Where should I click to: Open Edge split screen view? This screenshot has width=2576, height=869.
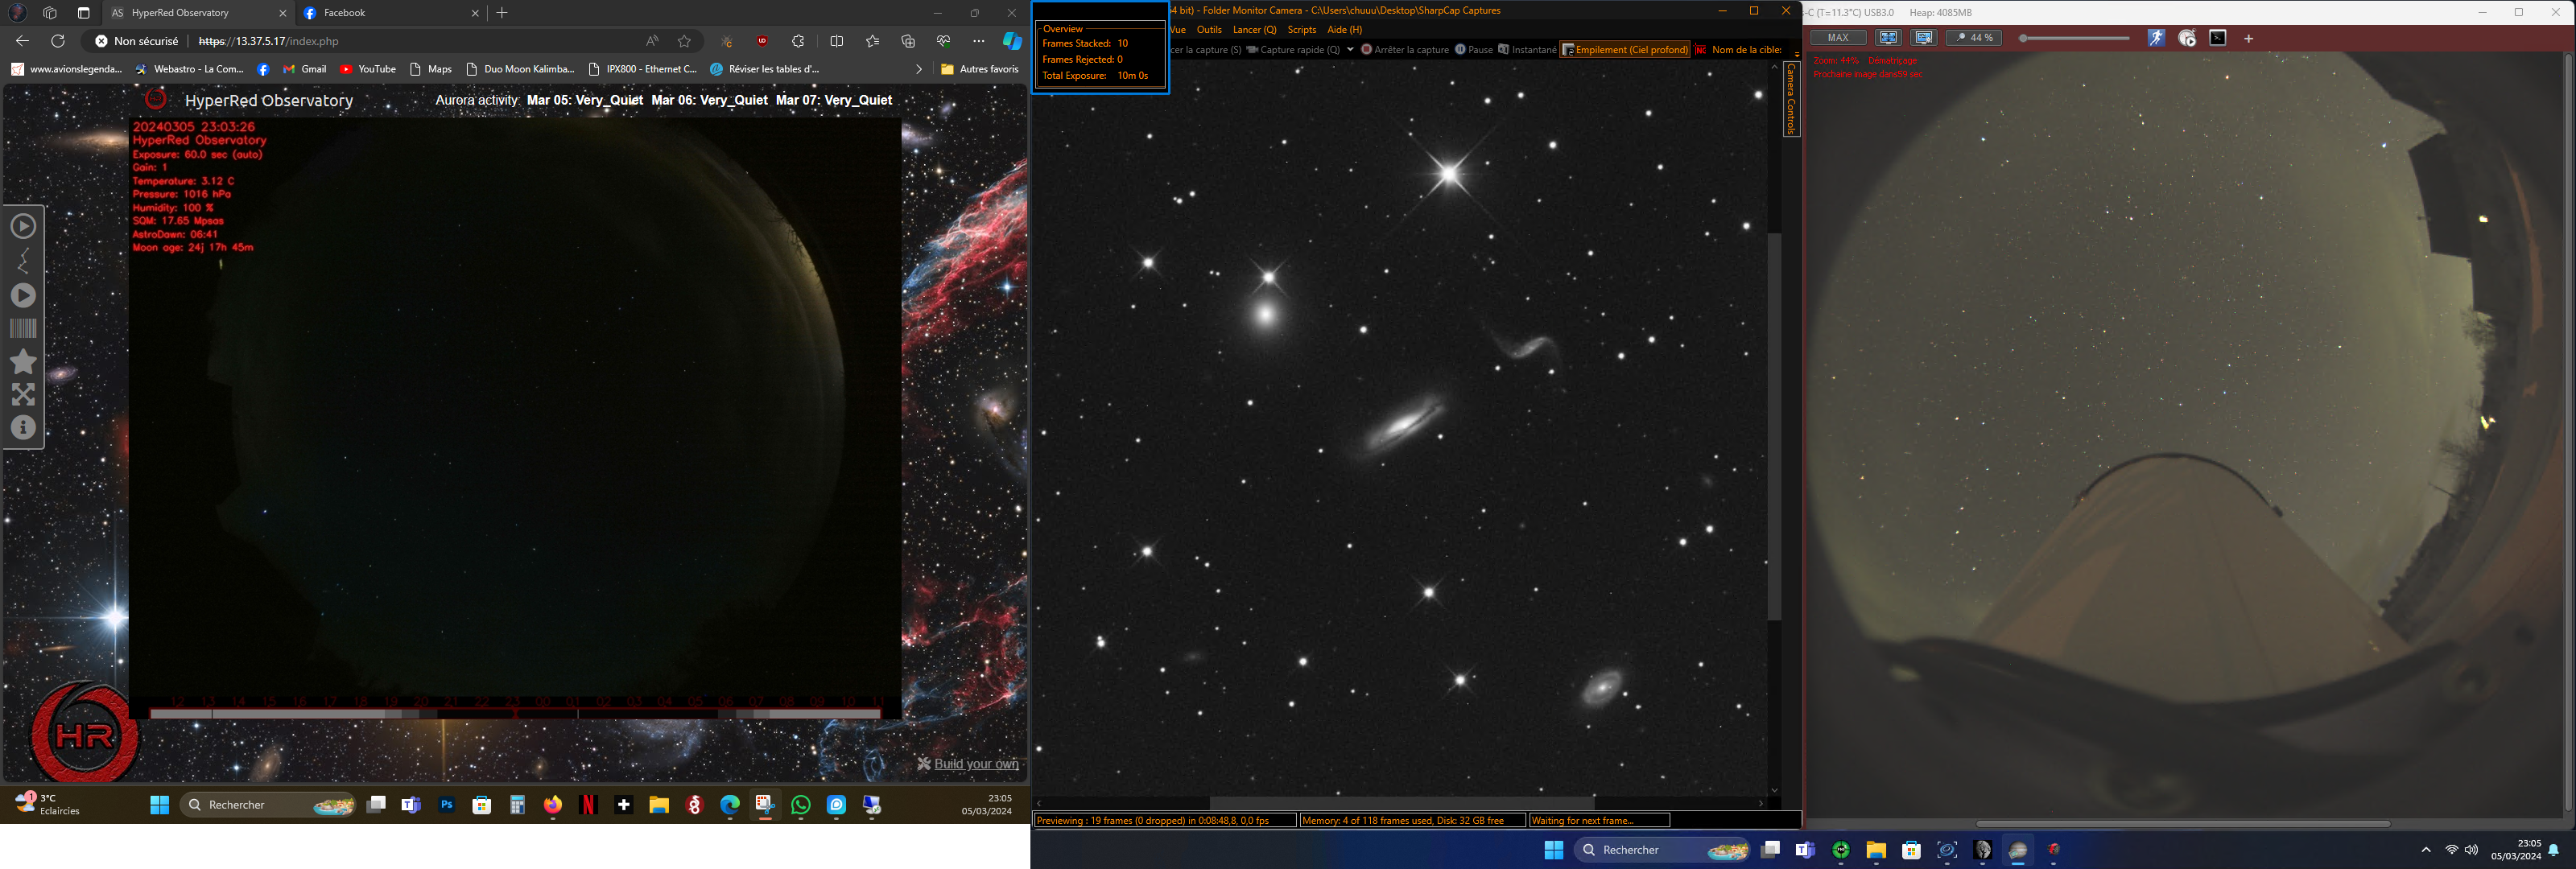click(x=837, y=41)
